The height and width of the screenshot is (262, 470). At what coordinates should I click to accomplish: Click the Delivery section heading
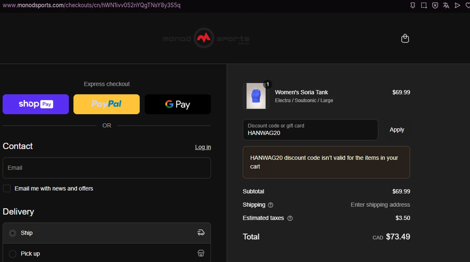[18, 212]
